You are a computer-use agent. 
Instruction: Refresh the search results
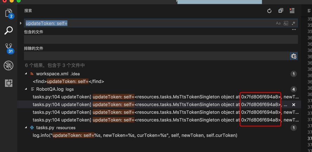pyautogui.click(x=269, y=11)
